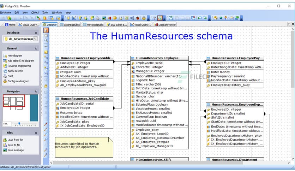Collapse the General panel section
The height and width of the screenshot is (171, 295).
(x=36, y=49)
